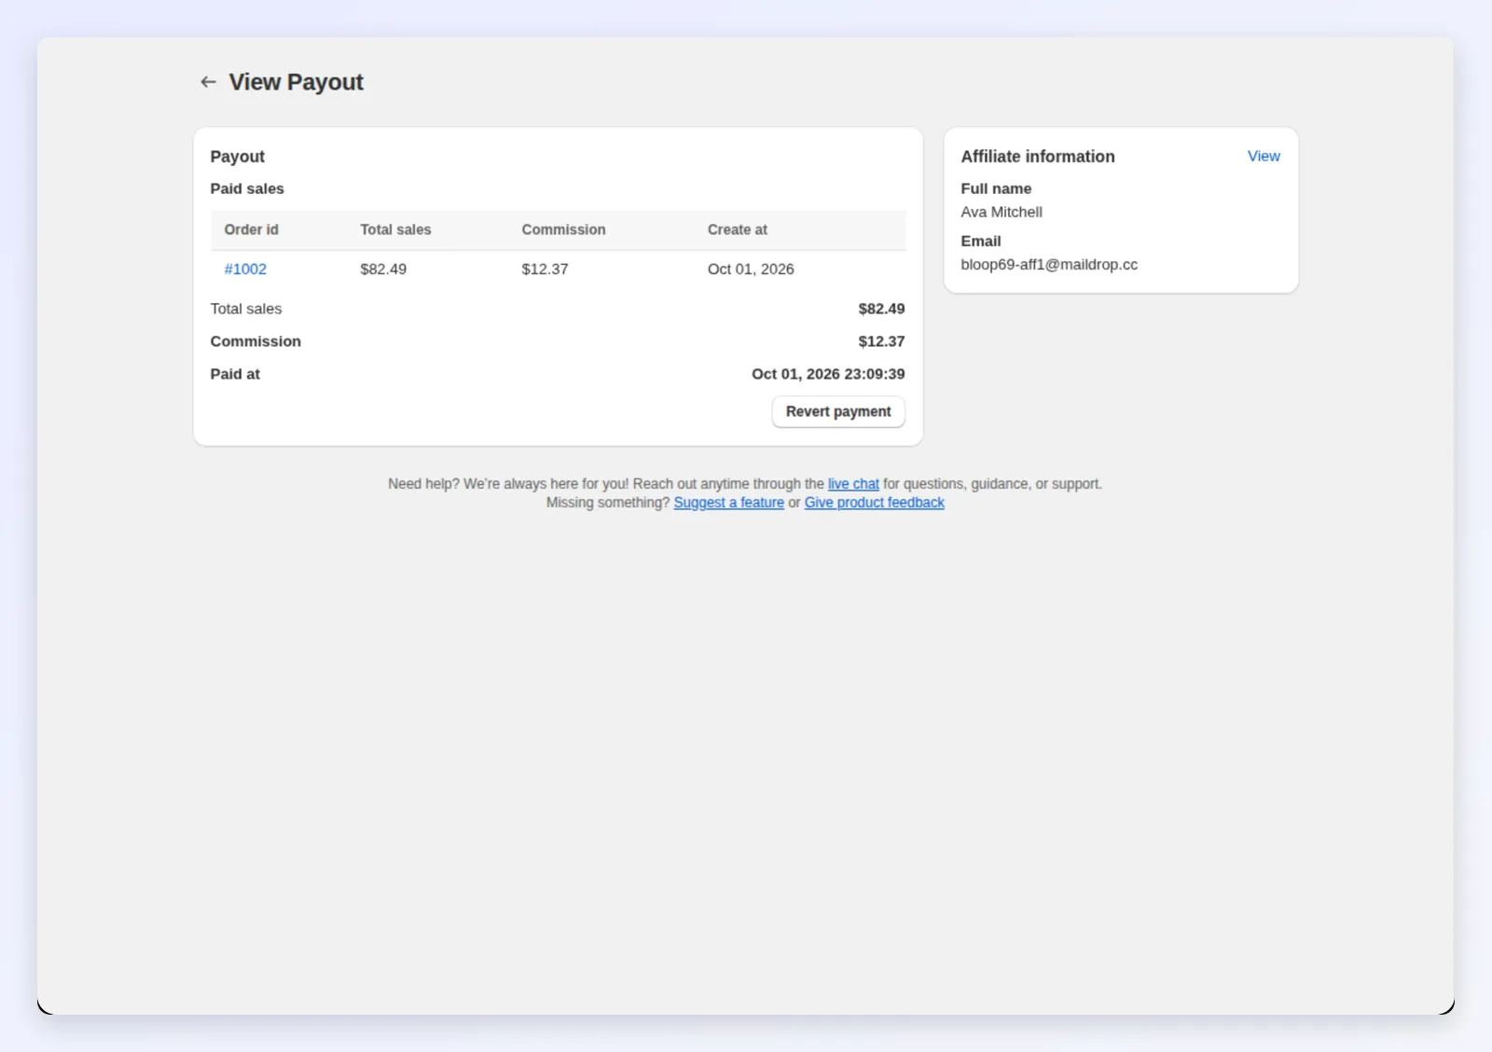
Task: Click the Paid at label
Action: [x=235, y=374]
